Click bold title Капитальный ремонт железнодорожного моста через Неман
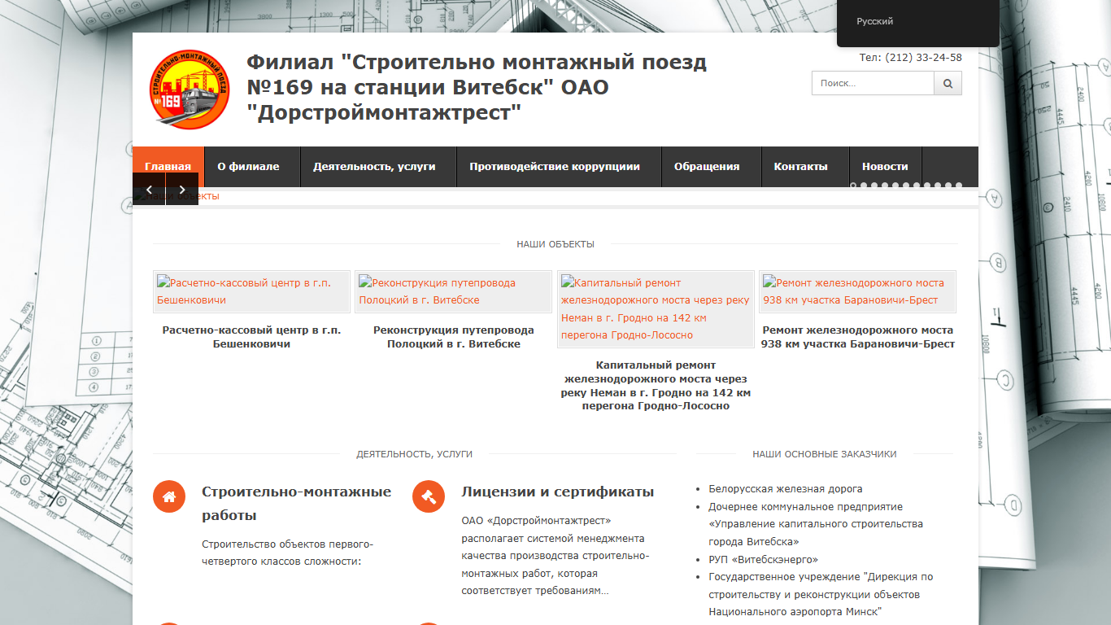 656,386
